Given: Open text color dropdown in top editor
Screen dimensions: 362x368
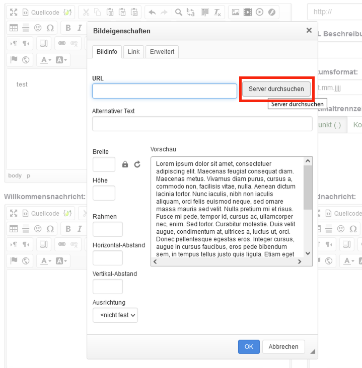Looking at the screenshot, I should click(x=46, y=60).
